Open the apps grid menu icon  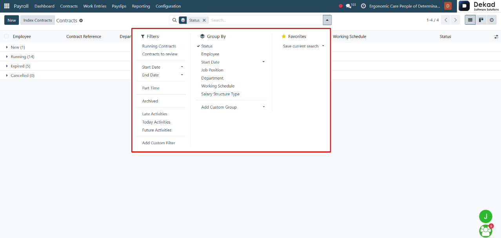7,6
